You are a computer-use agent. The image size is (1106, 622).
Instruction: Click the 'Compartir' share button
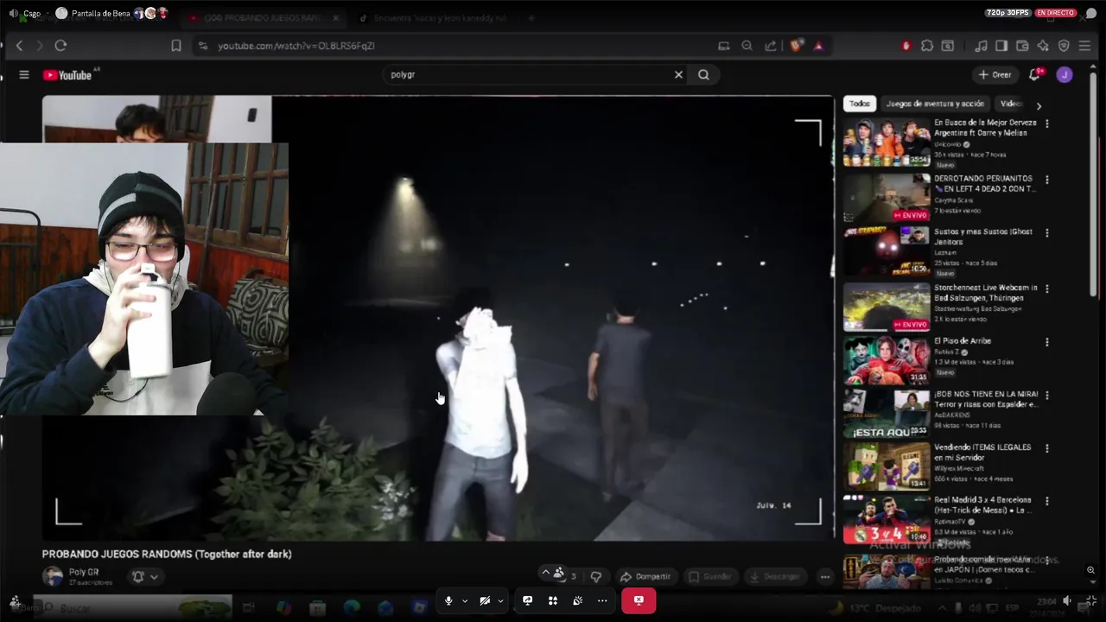[645, 576]
